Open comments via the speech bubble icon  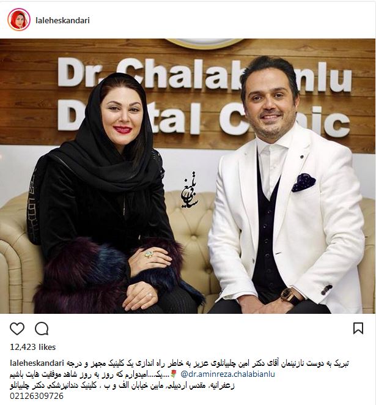tap(42, 329)
